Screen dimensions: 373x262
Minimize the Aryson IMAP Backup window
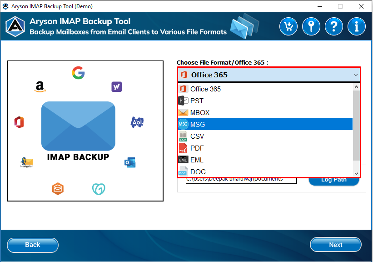320,6
